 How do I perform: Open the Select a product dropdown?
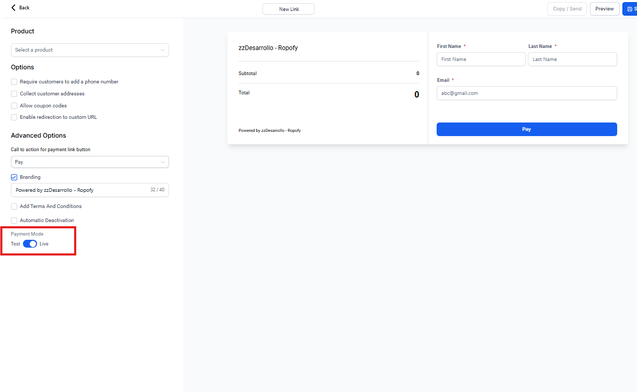tap(90, 50)
